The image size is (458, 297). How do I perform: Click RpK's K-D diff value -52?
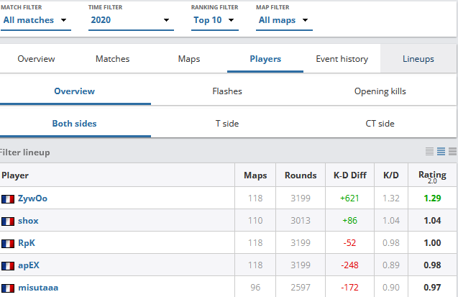(x=349, y=242)
